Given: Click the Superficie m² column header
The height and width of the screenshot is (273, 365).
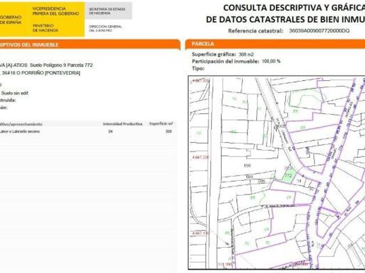Looking at the screenshot, I should (161, 123).
